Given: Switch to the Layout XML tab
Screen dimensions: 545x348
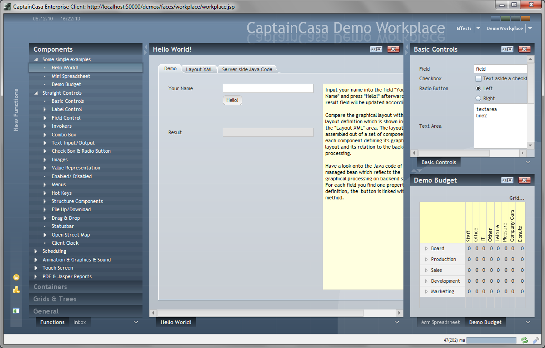Looking at the screenshot, I should (199, 69).
